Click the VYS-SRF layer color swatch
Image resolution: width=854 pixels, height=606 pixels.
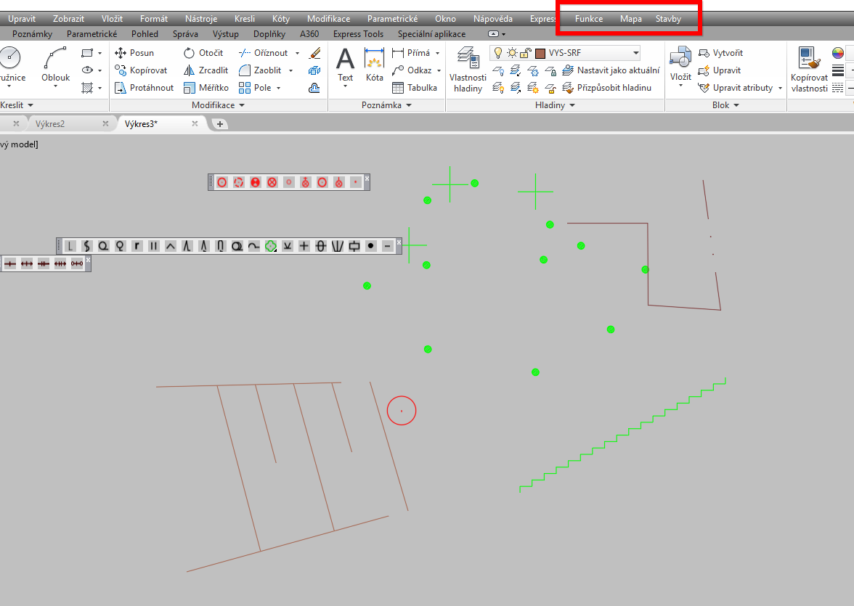click(540, 53)
